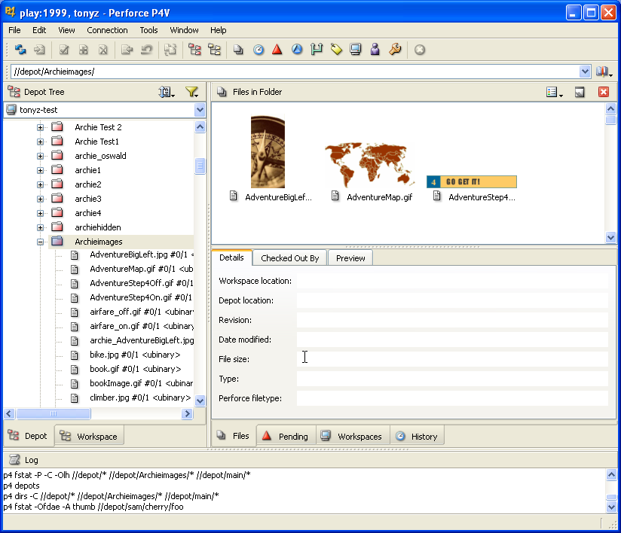Mark the file for add
Image resolution: width=621 pixels, height=533 pixels.
[84, 50]
